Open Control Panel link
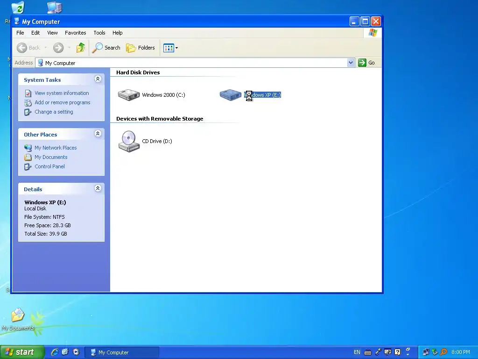Viewport: 478px width, 359px height. pos(49,166)
